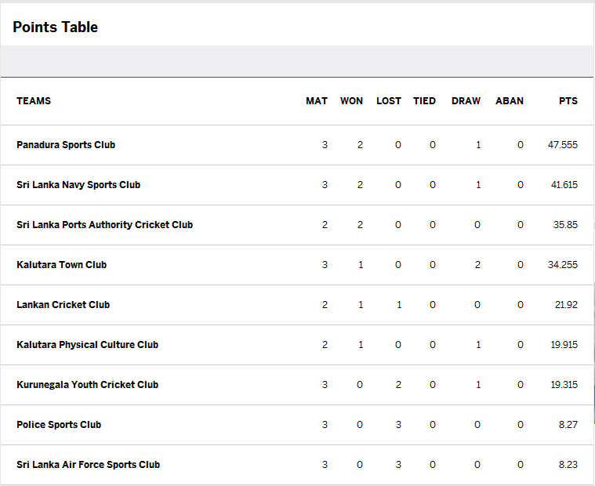Open Kalutara Physical Culture Club link

coord(87,345)
